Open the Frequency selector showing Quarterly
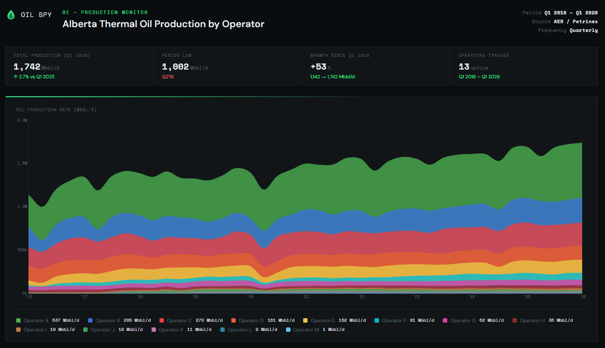 [584, 30]
